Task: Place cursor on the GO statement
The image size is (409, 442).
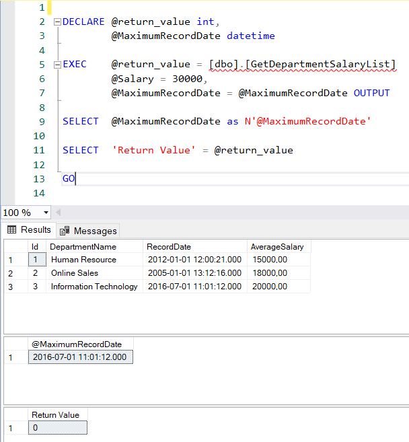Action: (x=69, y=179)
